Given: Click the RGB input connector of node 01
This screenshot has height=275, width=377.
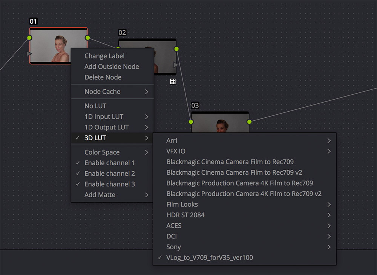Looking at the screenshot, I should 29,38.
